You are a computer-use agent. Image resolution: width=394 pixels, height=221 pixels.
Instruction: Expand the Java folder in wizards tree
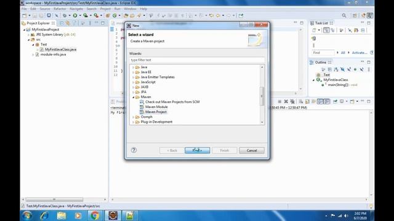[133, 68]
